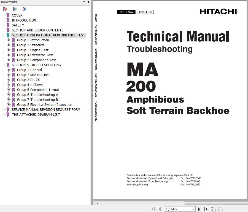Click the Vol. No.W626-E text

pos(190,184)
